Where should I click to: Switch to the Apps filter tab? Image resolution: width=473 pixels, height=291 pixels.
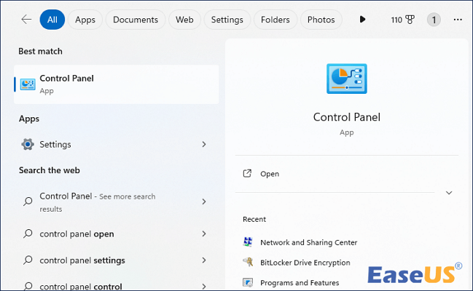(x=85, y=20)
